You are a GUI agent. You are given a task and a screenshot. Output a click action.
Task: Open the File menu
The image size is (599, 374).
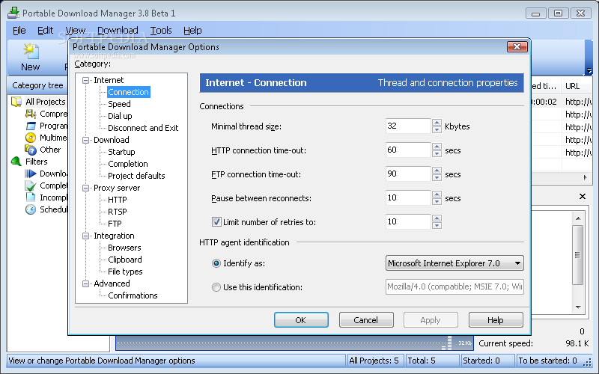19,30
